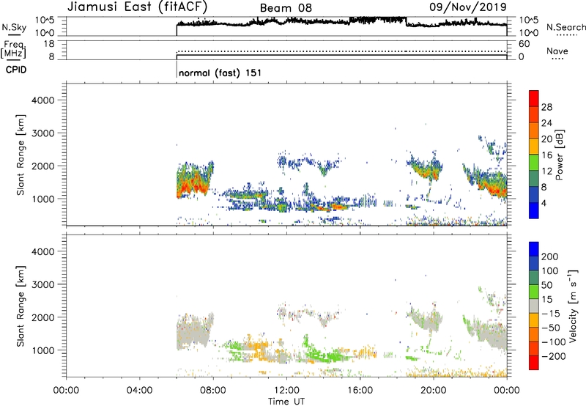Click the 'Time UT' axis label
The width and height of the screenshot is (586, 406).
coord(286,402)
